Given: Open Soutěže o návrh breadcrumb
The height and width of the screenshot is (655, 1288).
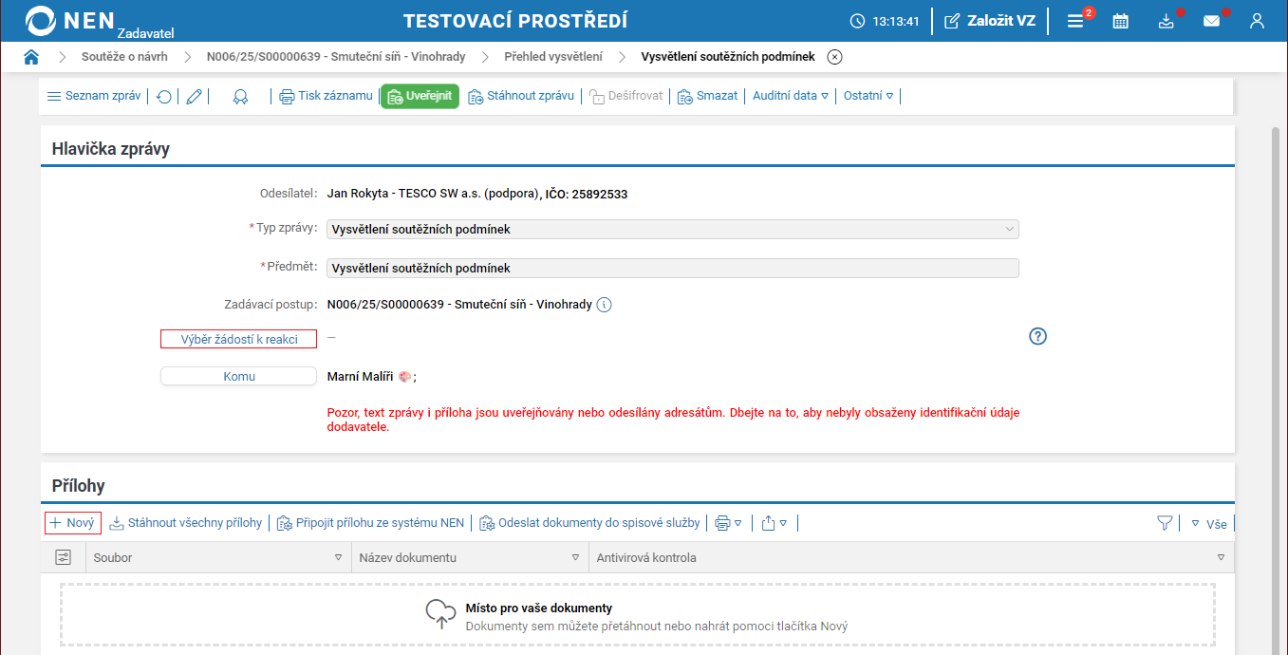Looking at the screenshot, I should (x=124, y=57).
